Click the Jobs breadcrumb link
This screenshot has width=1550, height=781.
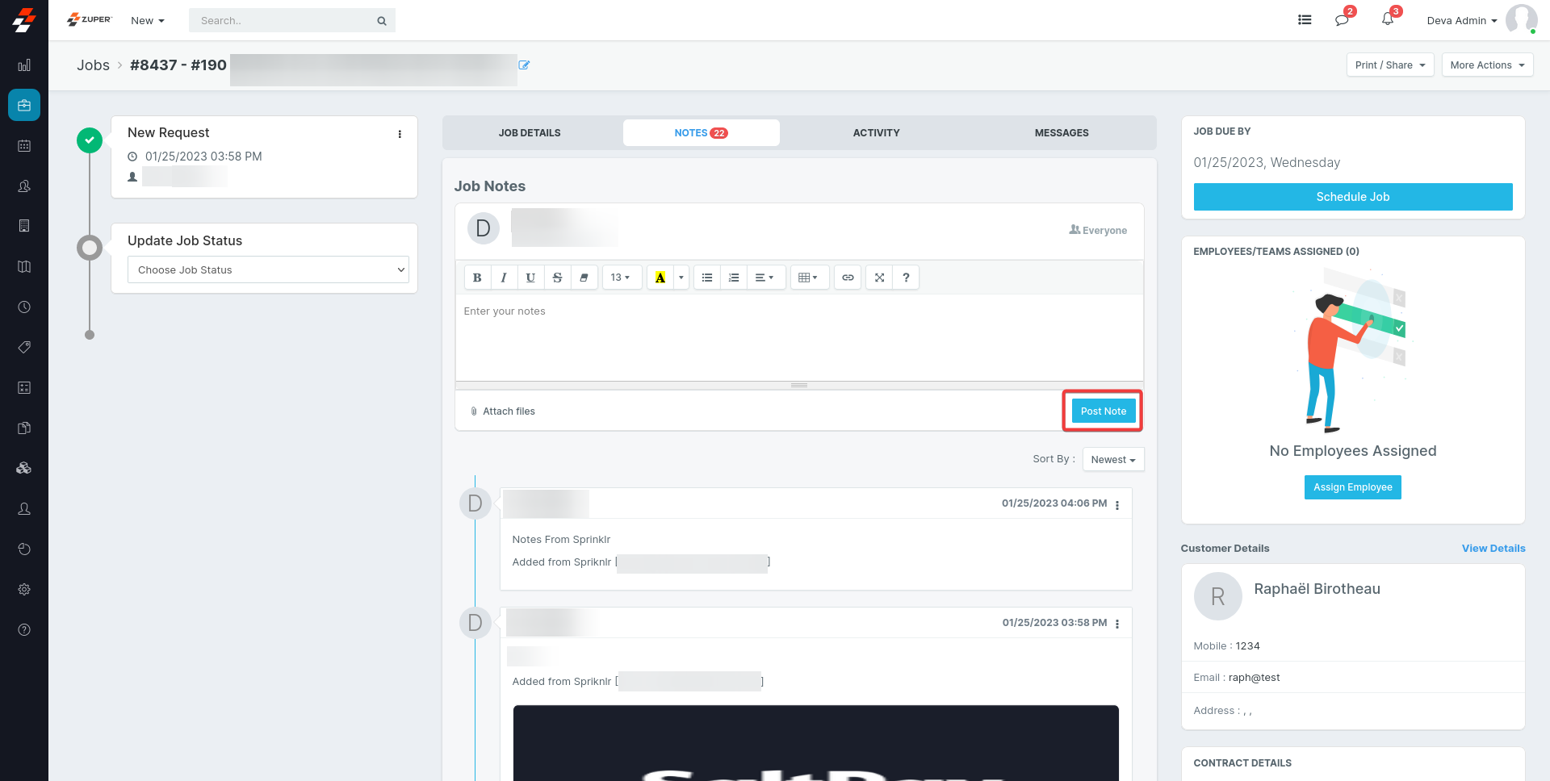tap(93, 65)
